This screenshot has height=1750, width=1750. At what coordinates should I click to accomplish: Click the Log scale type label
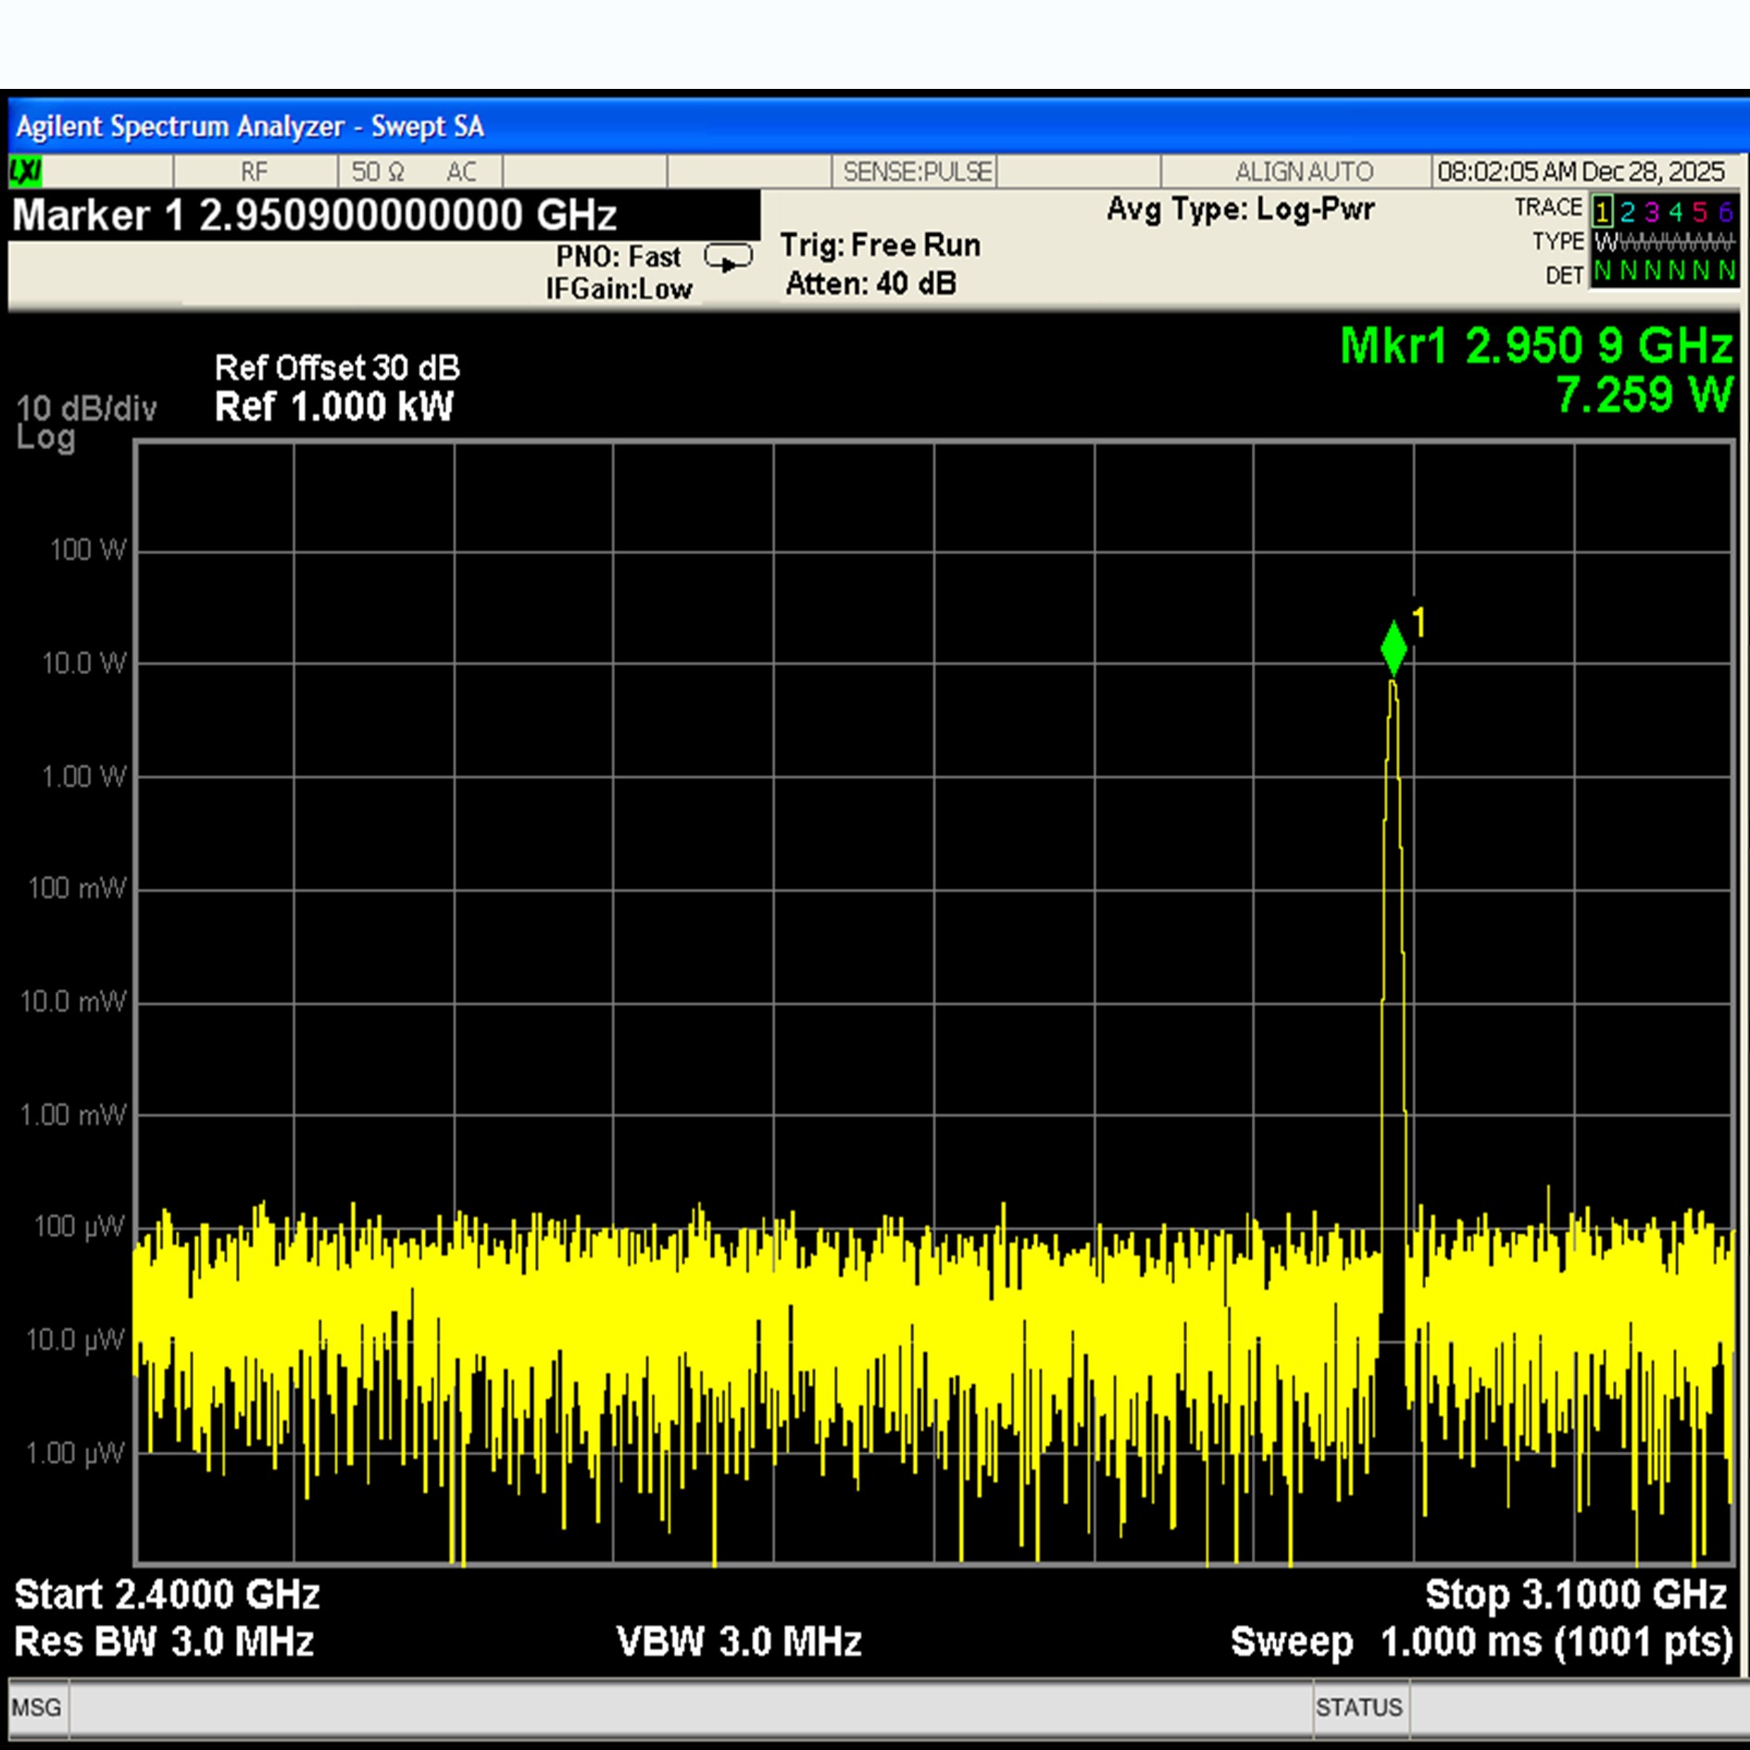[45, 438]
